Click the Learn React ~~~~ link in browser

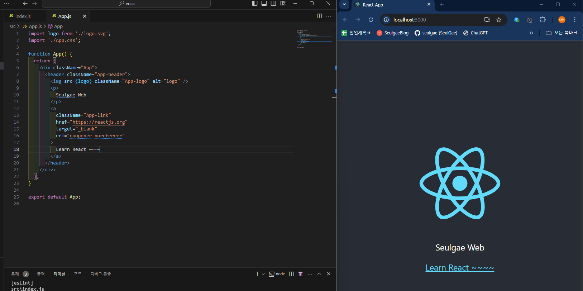click(460, 268)
